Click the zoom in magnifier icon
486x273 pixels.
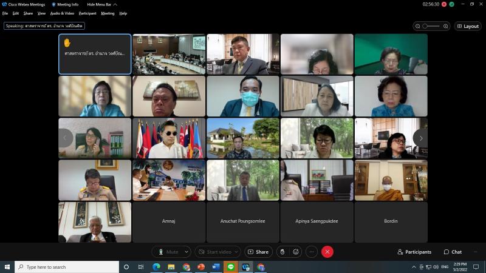click(446, 26)
